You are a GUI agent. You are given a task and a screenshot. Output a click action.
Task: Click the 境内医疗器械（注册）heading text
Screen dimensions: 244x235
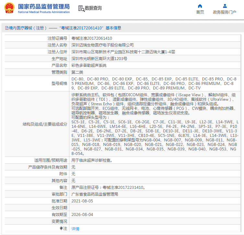point(28,28)
